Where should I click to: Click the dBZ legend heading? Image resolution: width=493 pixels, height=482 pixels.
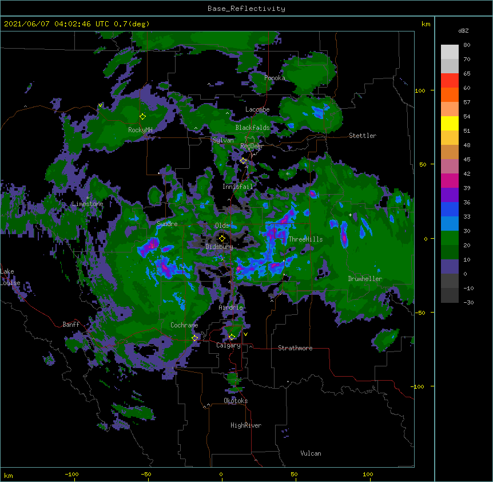coord(463,31)
